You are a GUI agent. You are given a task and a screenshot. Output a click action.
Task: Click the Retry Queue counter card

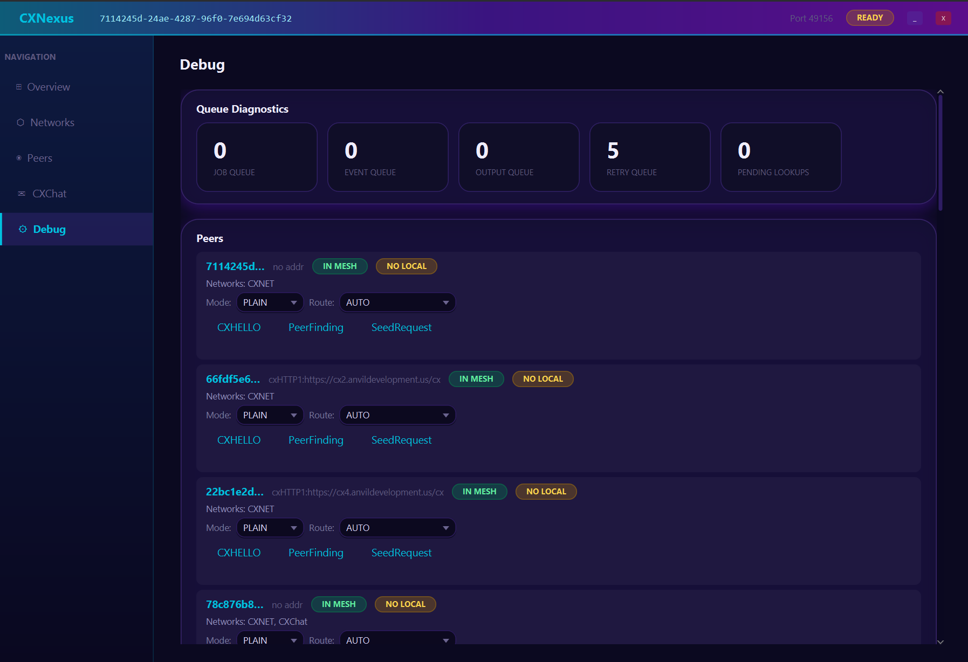[650, 157]
